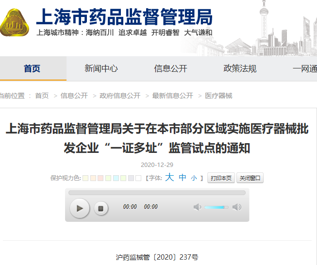
Task: Select the gray eye-protection color swatch
Action: 131,178
